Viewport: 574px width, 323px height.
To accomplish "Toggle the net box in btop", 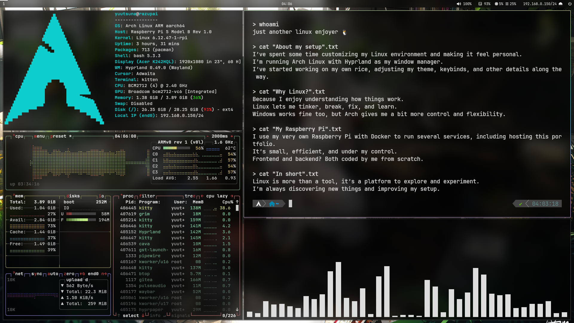I will 18,274.
